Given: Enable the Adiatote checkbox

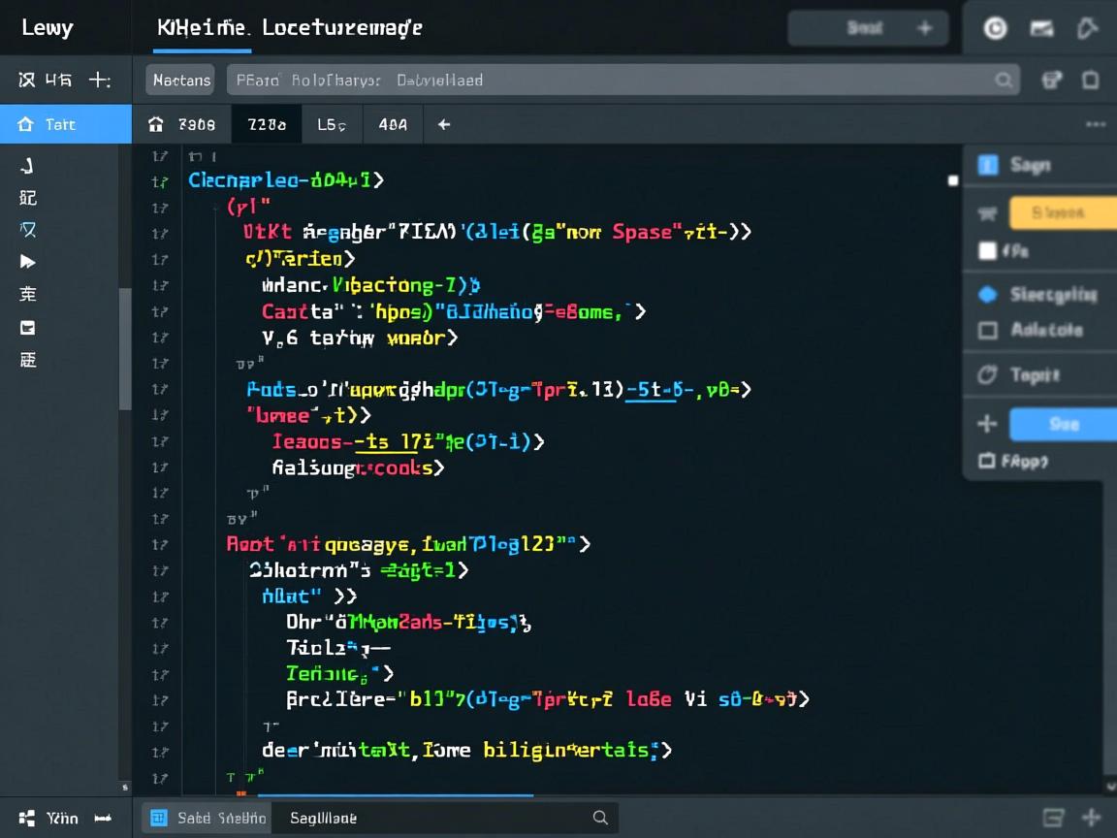Looking at the screenshot, I should (987, 330).
